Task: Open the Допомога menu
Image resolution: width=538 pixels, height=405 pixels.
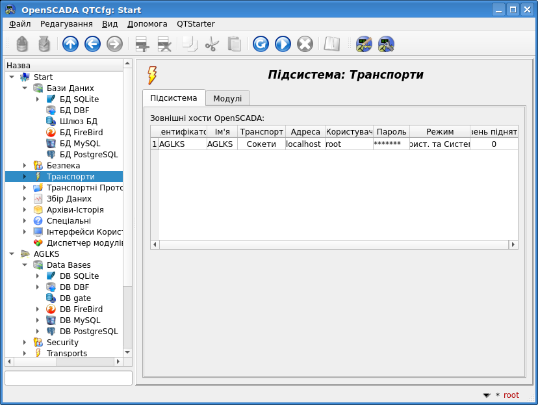Action: click(147, 23)
